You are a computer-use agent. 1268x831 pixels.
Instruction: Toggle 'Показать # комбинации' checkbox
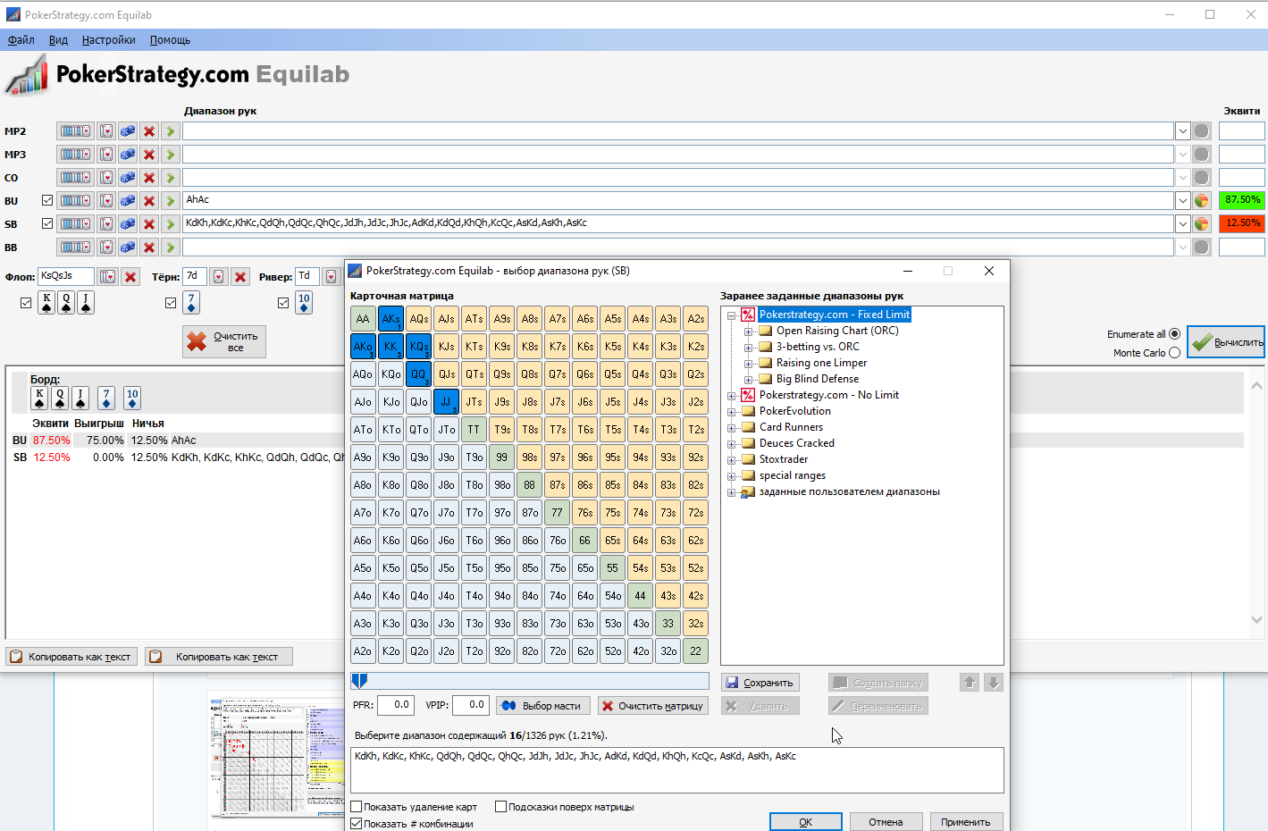[x=357, y=824]
